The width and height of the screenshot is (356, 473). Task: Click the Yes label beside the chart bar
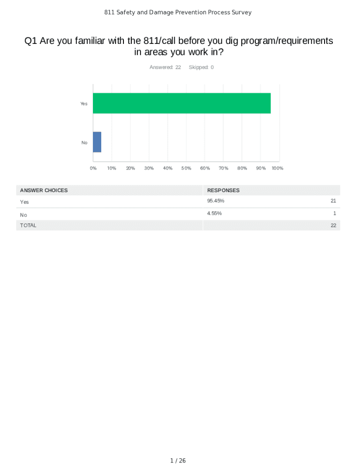coord(84,104)
